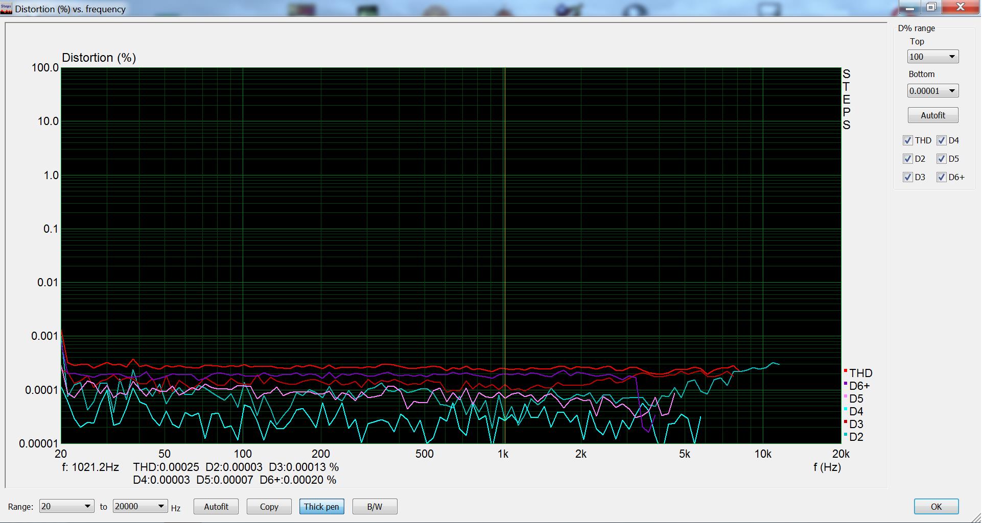Click the D3 legend label
This screenshot has height=523, width=982.
click(856, 424)
